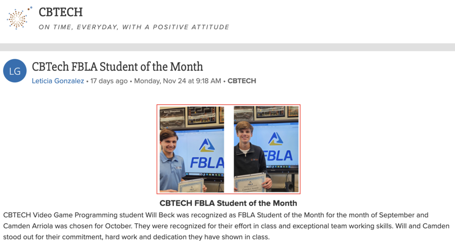Select the bold CBTECH link in byline

point(242,81)
